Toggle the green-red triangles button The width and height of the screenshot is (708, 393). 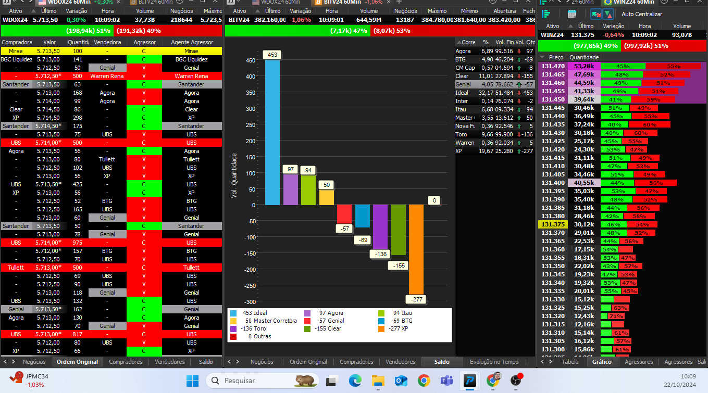[x=608, y=14]
